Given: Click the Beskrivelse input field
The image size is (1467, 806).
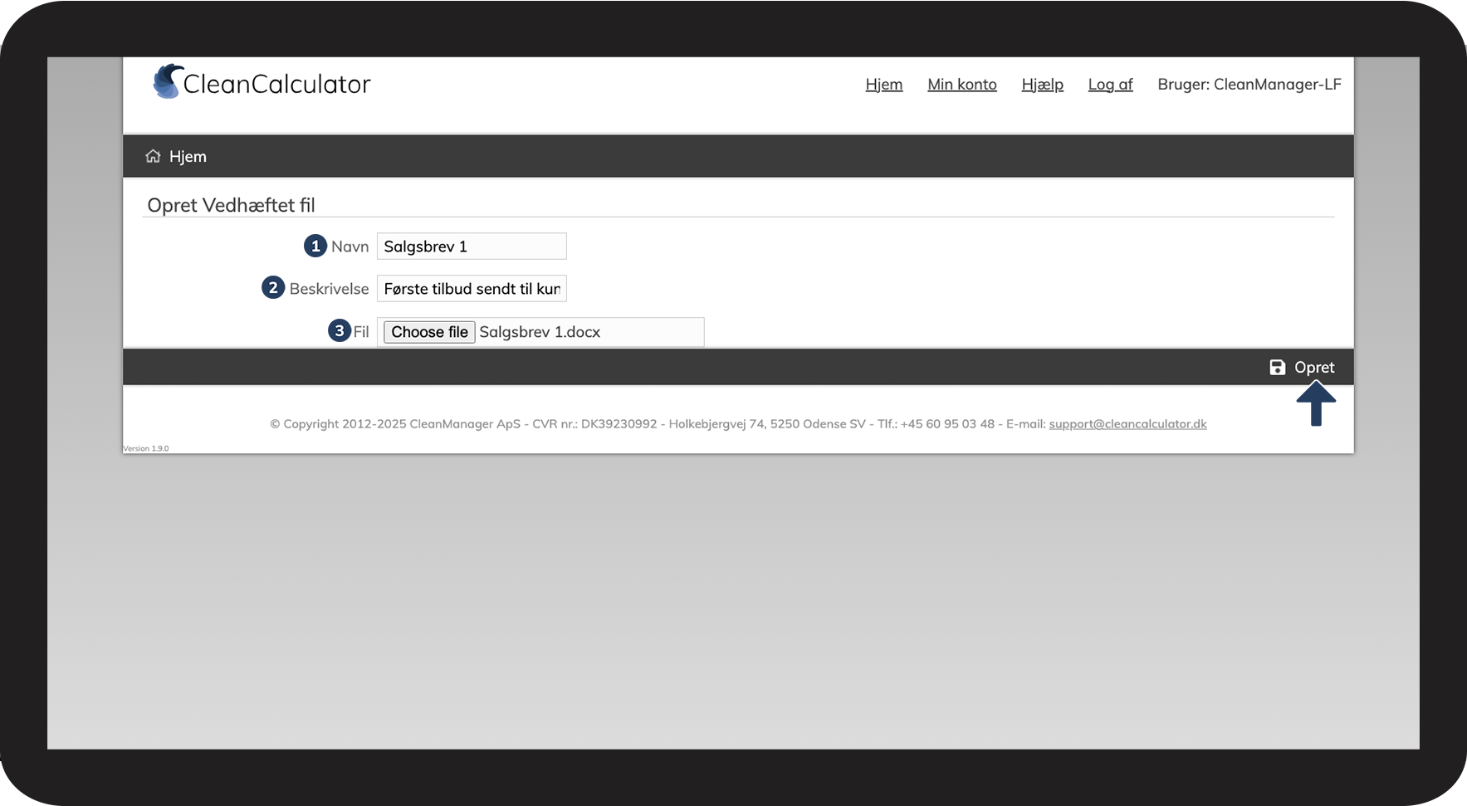Looking at the screenshot, I should coord(472,289).
